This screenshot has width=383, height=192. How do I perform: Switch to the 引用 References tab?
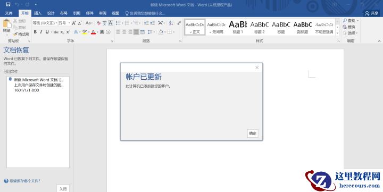tap(77, 13)
